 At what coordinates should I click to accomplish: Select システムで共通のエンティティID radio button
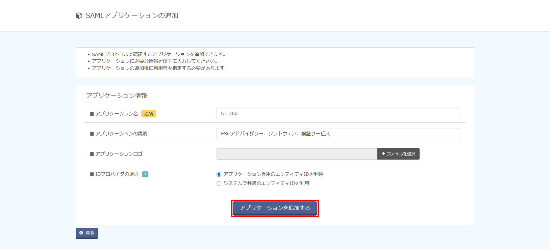219,184
